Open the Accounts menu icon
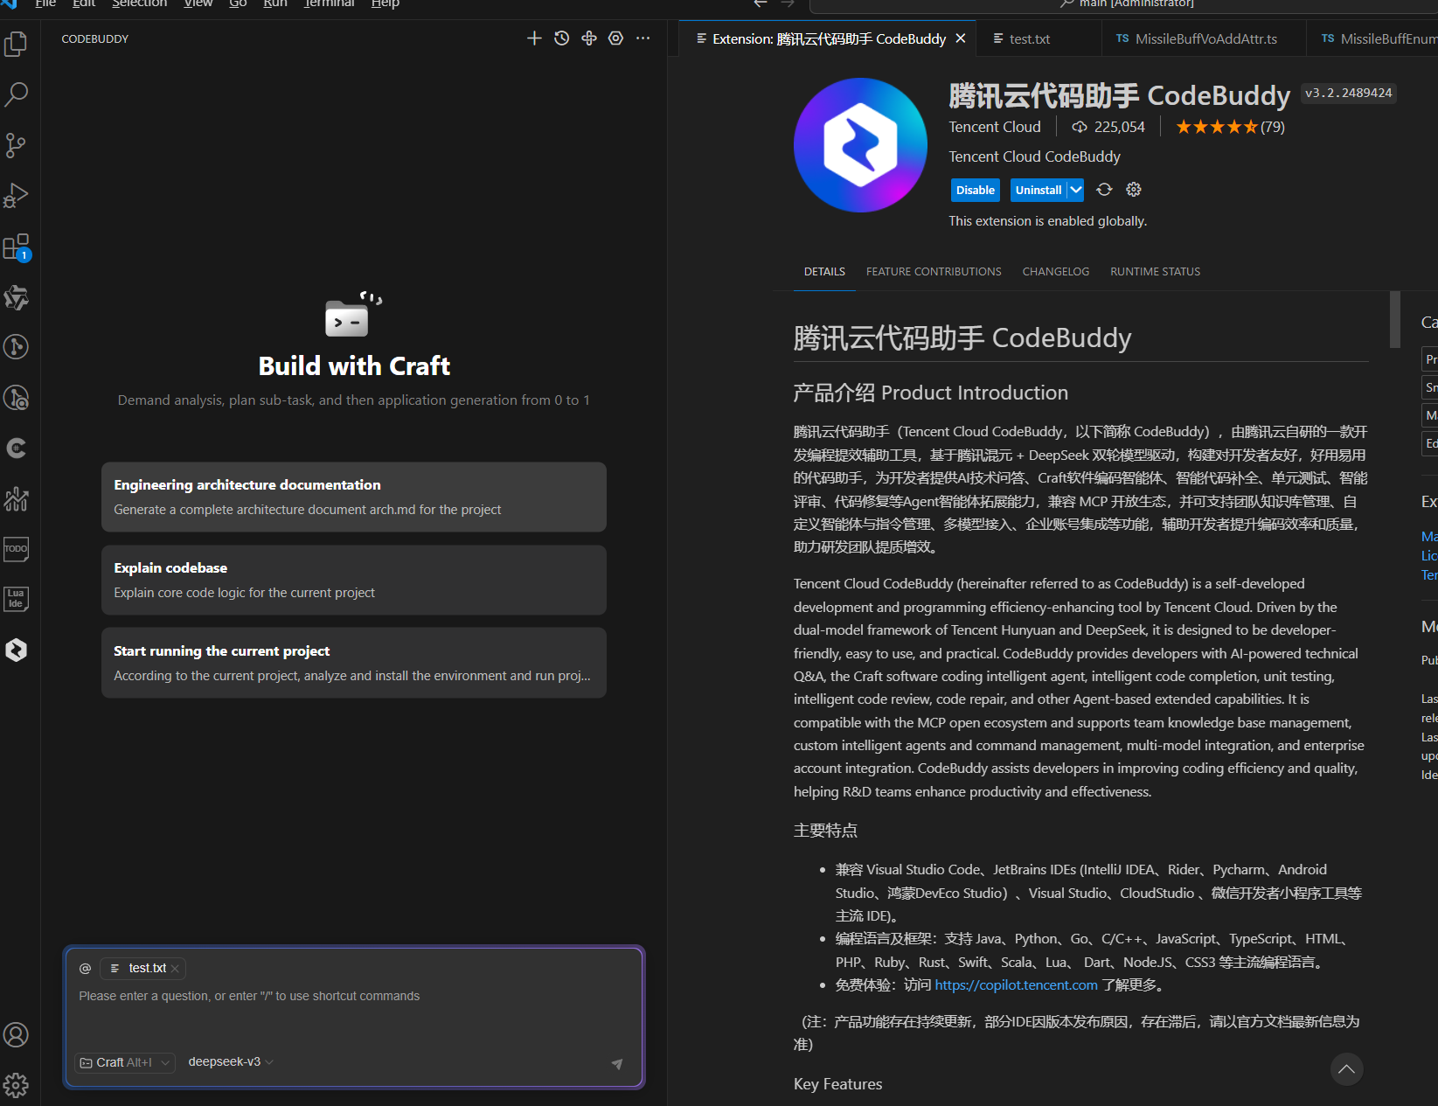This screenshot has height=1106, width=1438. click(17, 1035)
